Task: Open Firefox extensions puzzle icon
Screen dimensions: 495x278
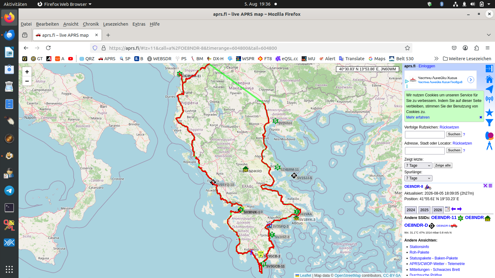Action: tap(476, 48)
